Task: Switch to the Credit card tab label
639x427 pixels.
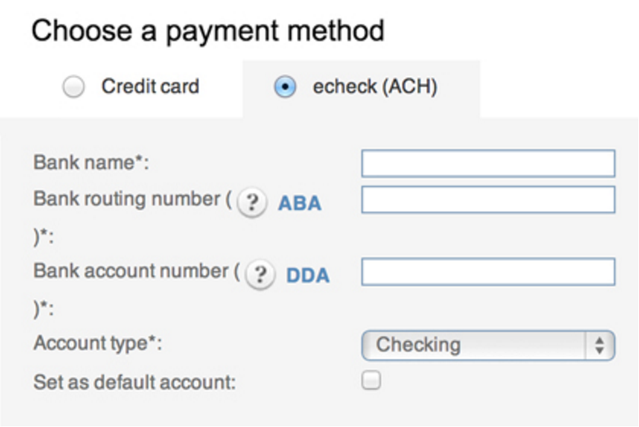Action: click(151, 87)
